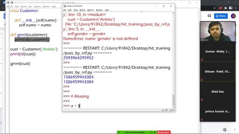Select prince kumar participant tile
239x134 pixels.
(x=218, y=111)
